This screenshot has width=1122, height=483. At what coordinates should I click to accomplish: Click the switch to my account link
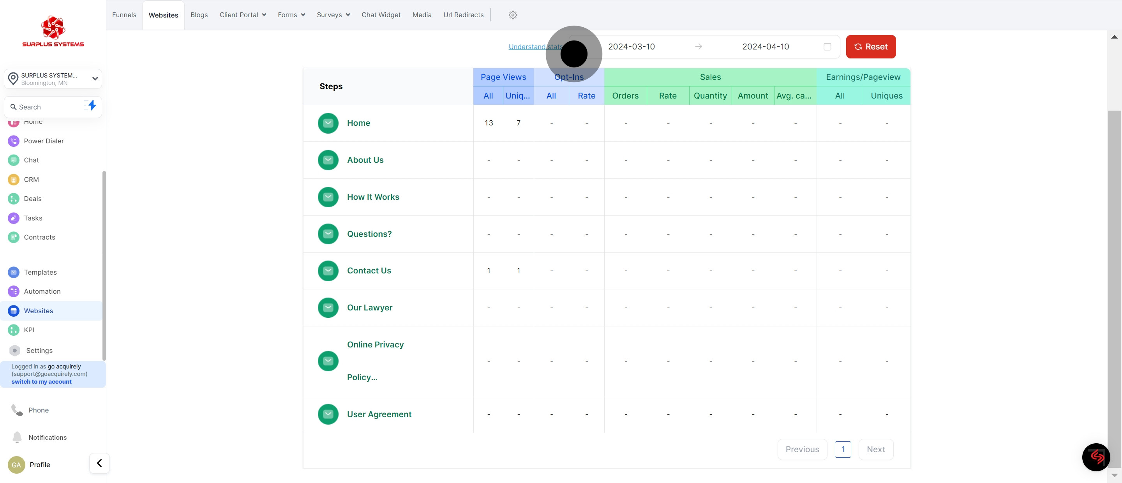(x=41, y=381)
